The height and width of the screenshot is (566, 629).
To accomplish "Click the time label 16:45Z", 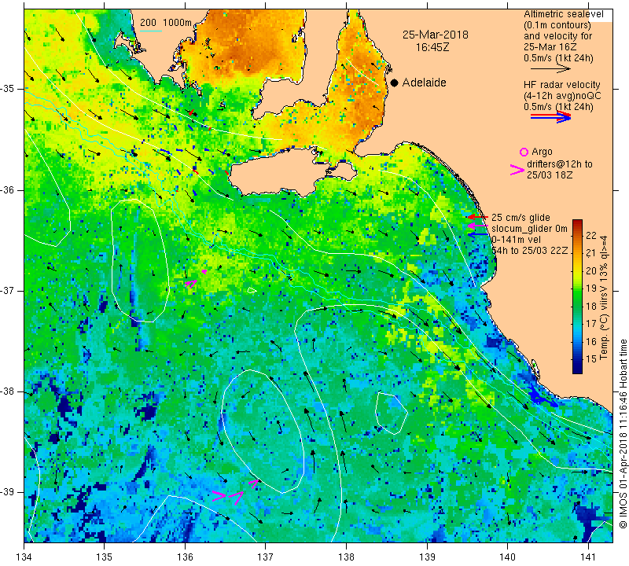I will click(x=432, y=47).
